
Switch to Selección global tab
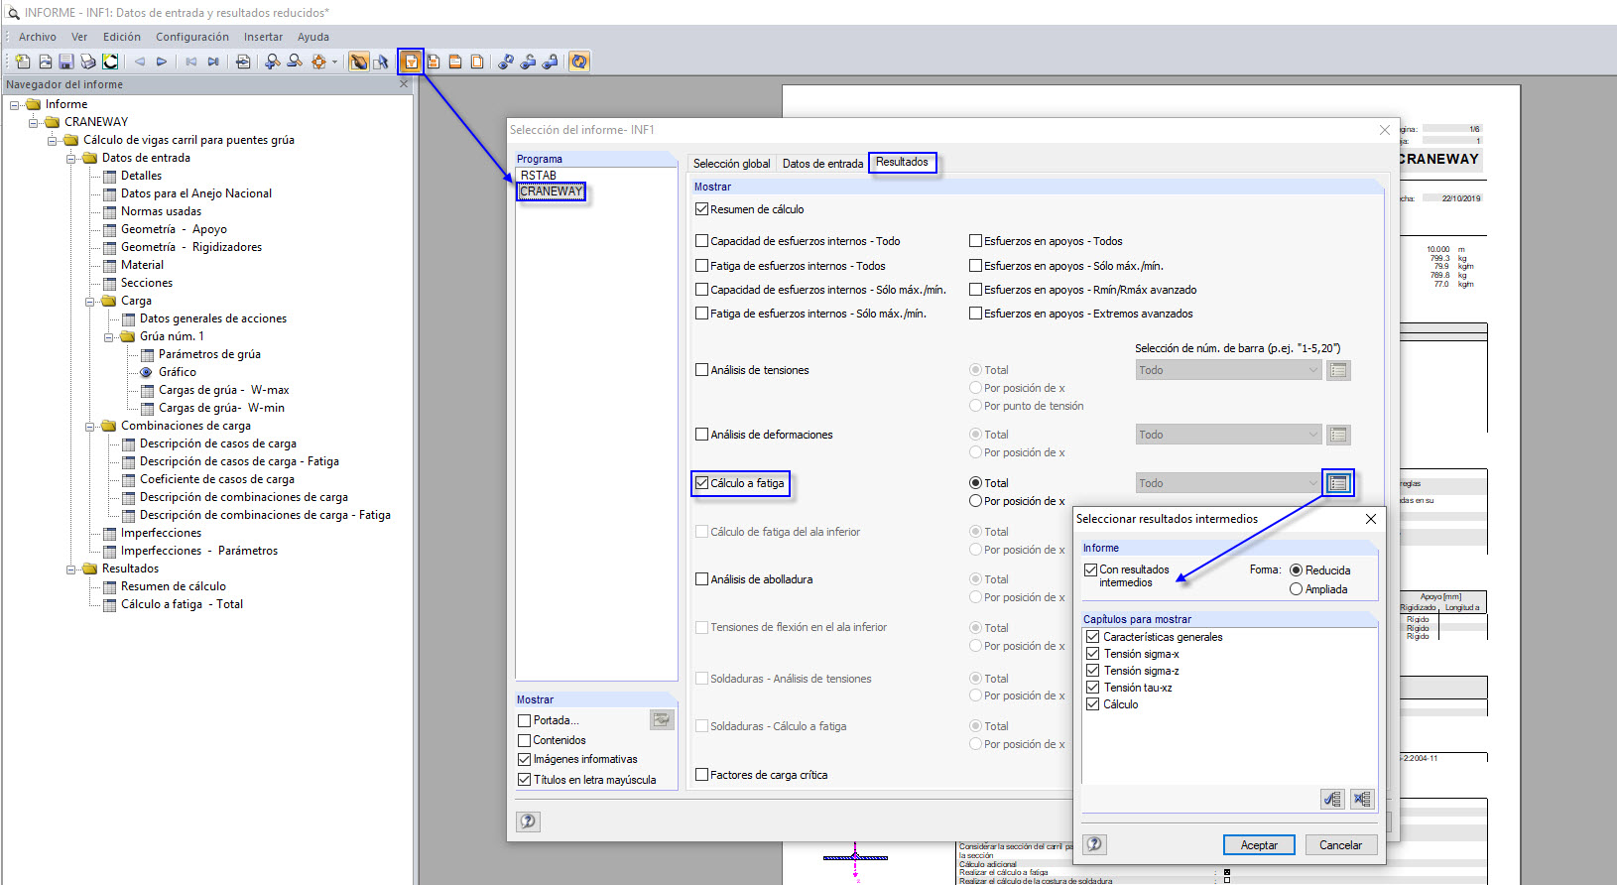(x=731, y=164)
